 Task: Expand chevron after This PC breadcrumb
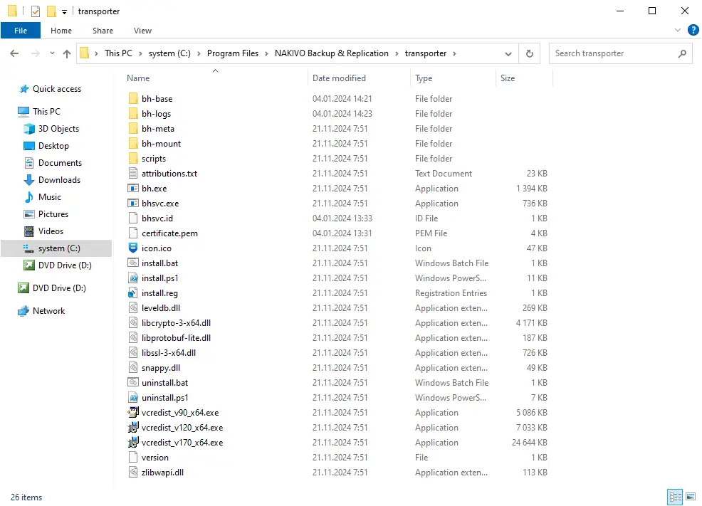coord(140,53)
